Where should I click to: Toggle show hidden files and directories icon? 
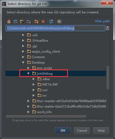pyautogui.click(x=59, y=21)
